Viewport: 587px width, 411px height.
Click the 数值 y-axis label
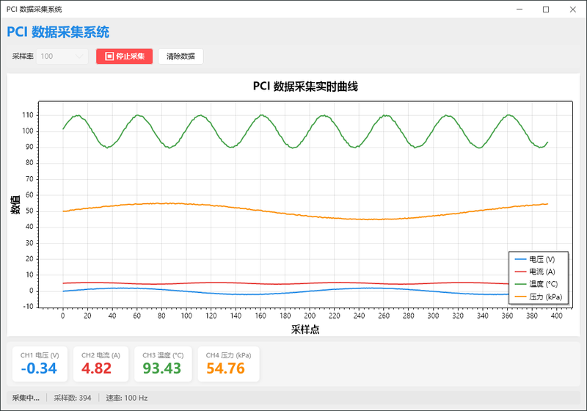click(x=15, y=204)
